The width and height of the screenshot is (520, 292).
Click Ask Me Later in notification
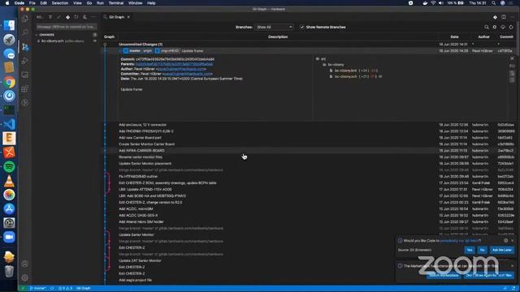coord(502,250)
